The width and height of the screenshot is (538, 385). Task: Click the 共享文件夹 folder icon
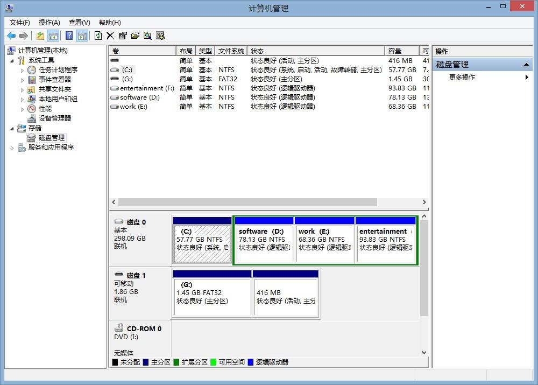[32, 89]
